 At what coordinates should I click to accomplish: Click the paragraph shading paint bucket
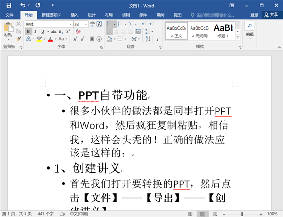[109, 39]
